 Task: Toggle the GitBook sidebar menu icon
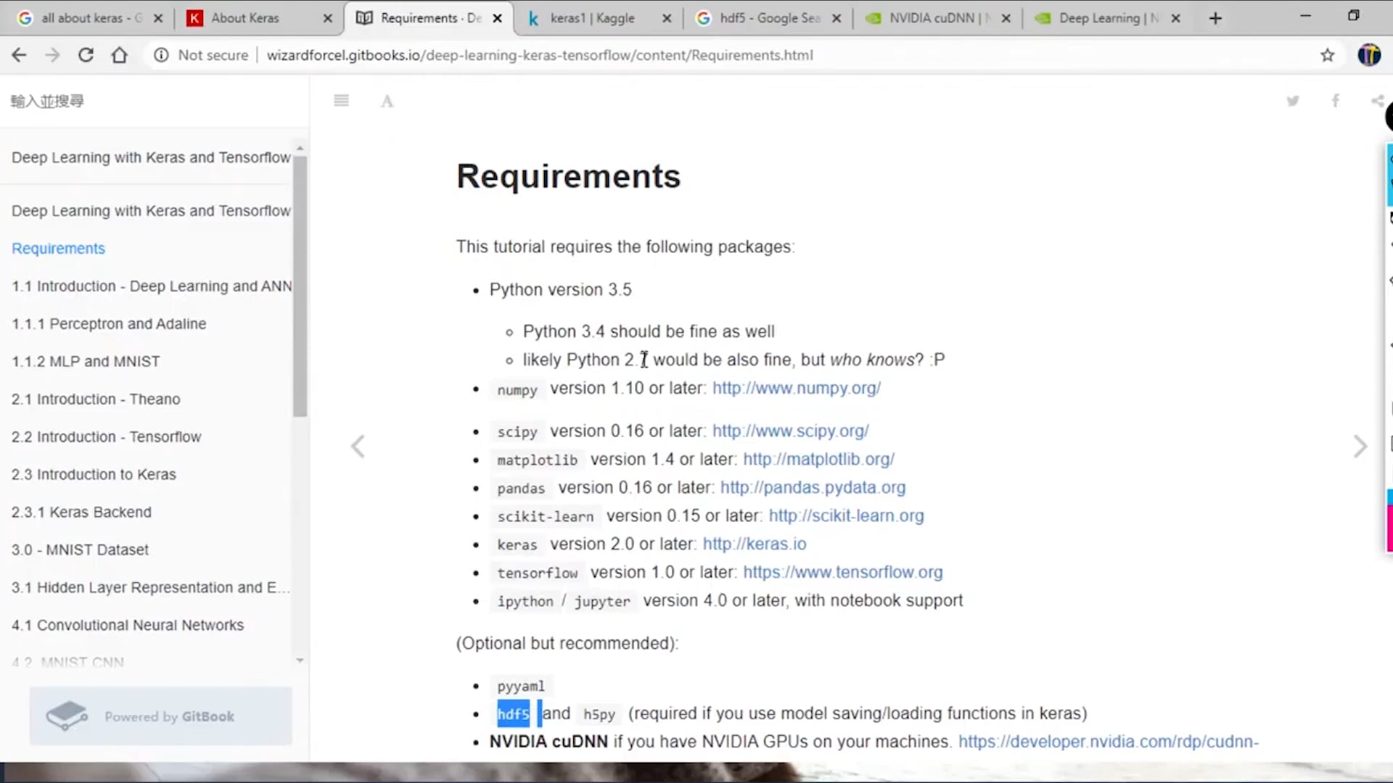341,101
